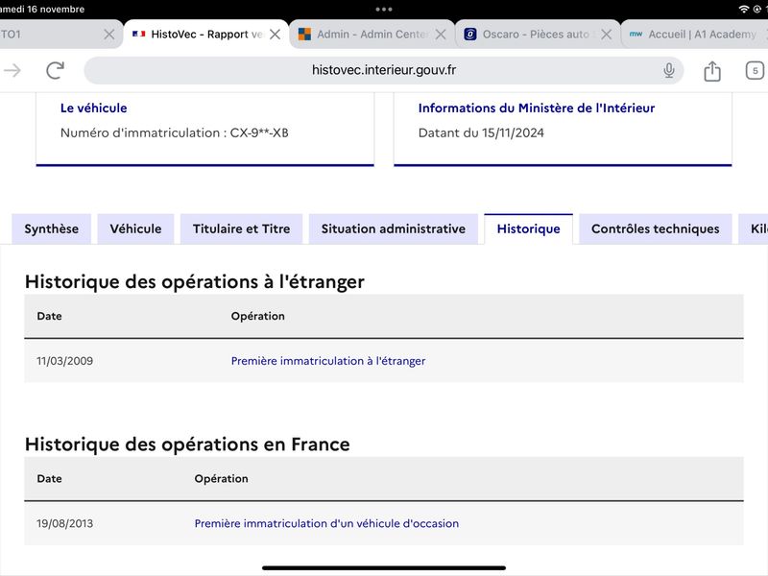Close the TO1 tab
The image size is (768, 576).
pos(109,35)
